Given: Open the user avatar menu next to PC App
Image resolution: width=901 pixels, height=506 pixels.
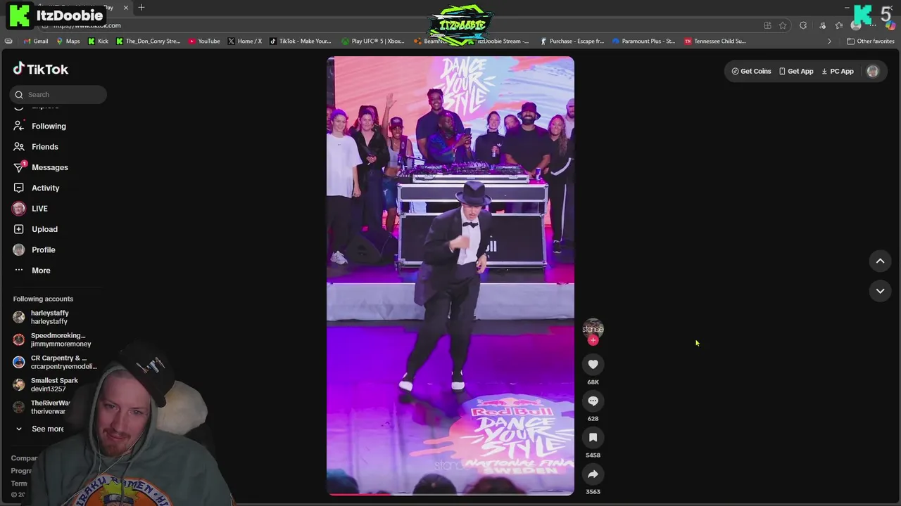Looking at the screenshot, I should click(x=873, y=71).
